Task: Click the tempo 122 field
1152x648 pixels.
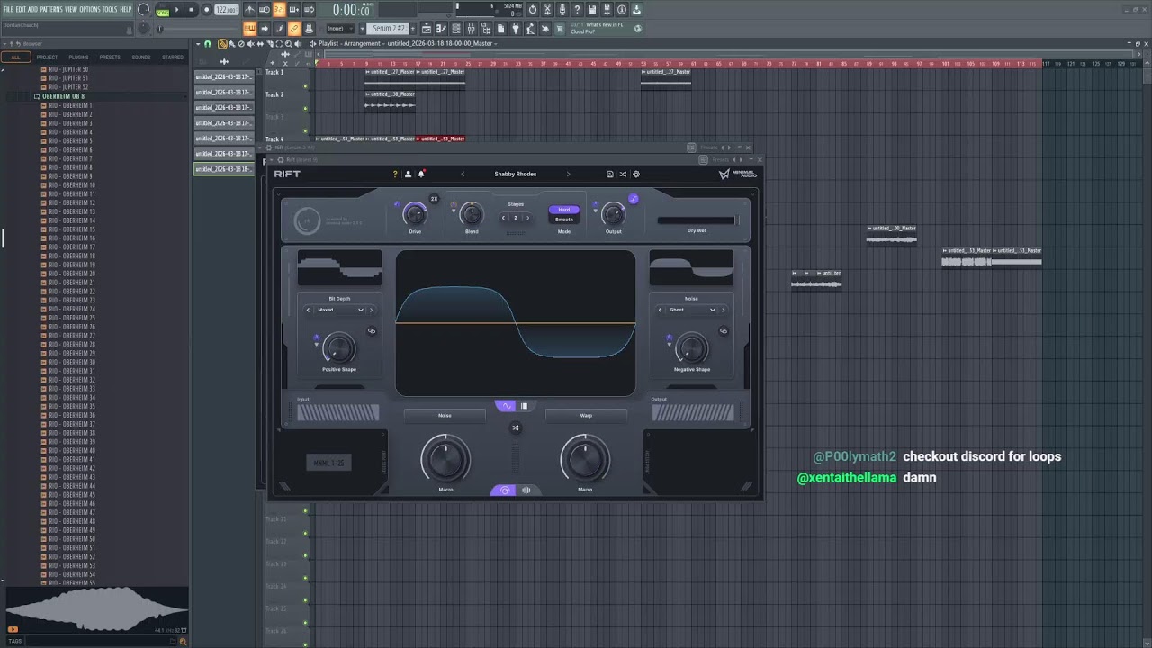Action: [227, 10]
